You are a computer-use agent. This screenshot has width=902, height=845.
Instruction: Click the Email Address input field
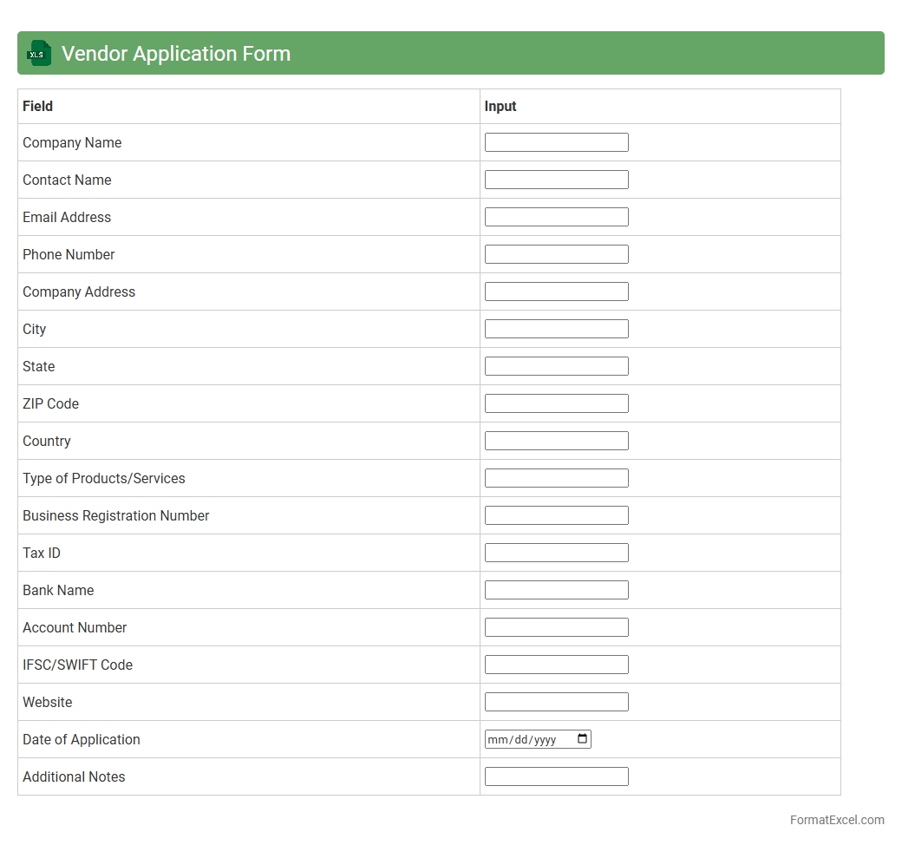coord(556,217)
